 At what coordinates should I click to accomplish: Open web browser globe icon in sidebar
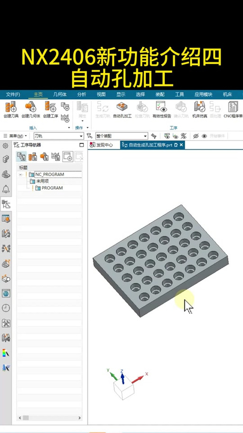6,293
